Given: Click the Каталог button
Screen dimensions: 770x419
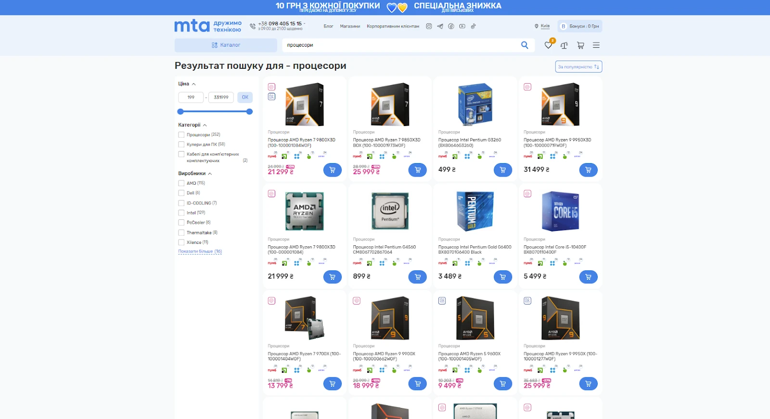Looking at the screenshot, I should click(x=226, y=45).
